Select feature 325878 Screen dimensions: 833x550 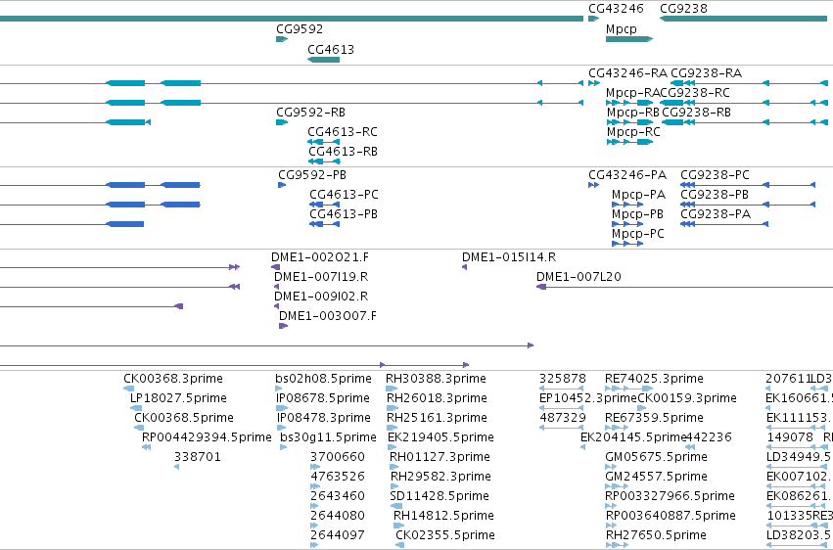pyautogui.click(x=563, y=379)
